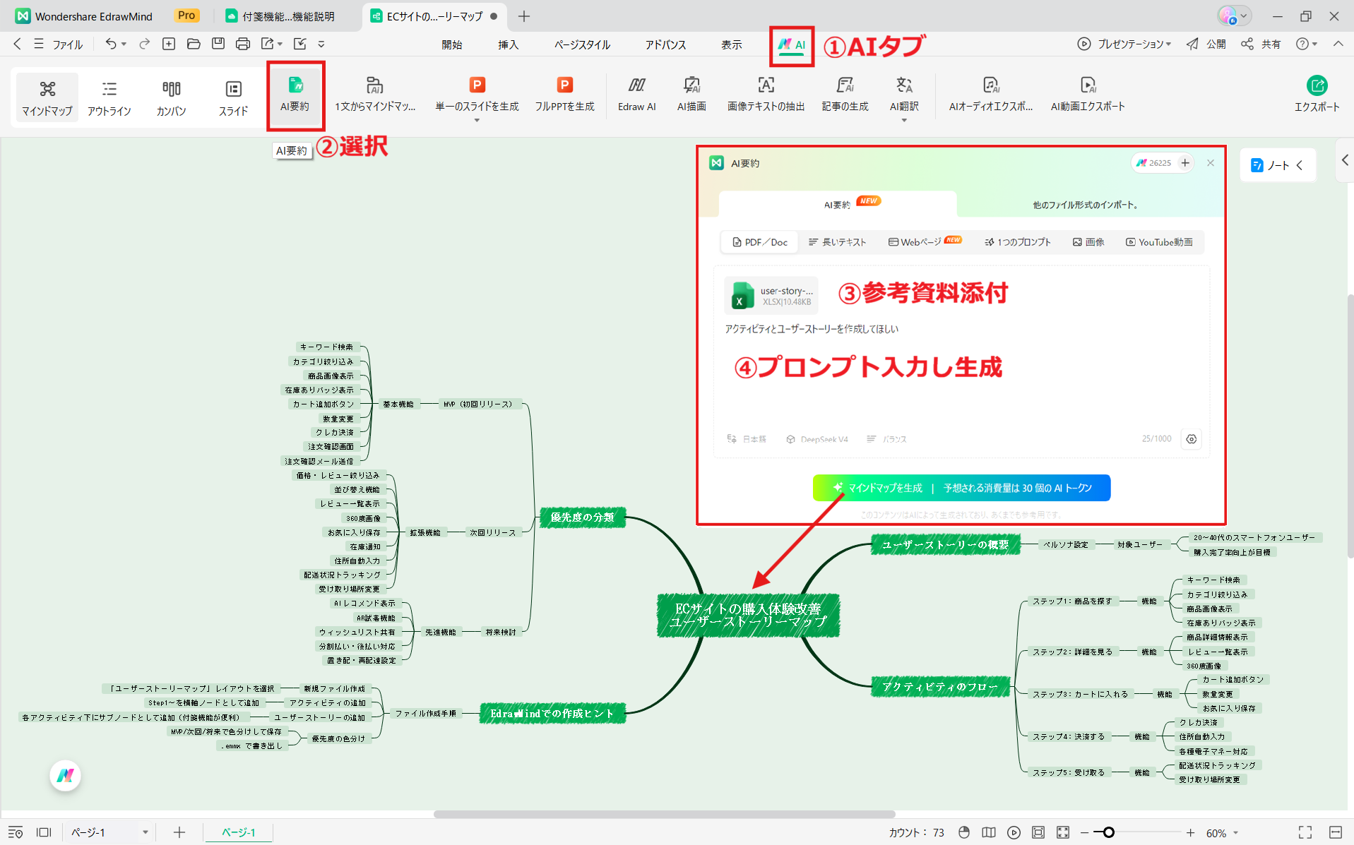This screenshot has height=845, width=1354.
Task: Click the redo arrow icon
Action: pos(145,44)
